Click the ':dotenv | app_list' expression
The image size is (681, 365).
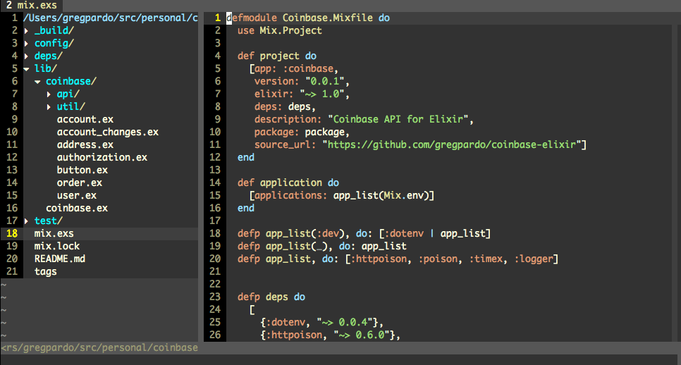click(435, 233)
